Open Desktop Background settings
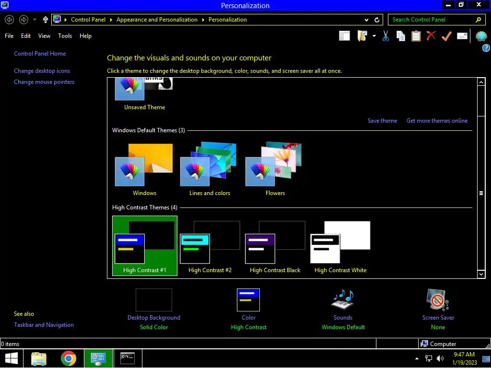Viewport: 491px width, 368px height. pos(154,309)
